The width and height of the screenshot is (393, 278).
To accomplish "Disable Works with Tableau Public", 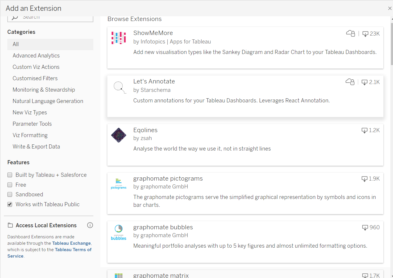I will coord(10,204).
